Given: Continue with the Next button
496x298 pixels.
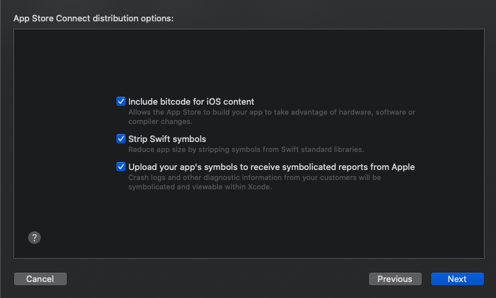Looking at the screenshot, I should 457,279.
